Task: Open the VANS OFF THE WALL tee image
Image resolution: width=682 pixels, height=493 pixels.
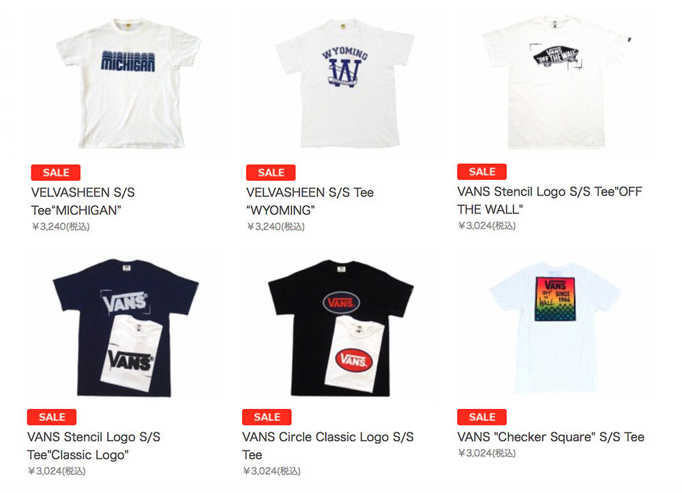Action: click(x=555, y=83)
